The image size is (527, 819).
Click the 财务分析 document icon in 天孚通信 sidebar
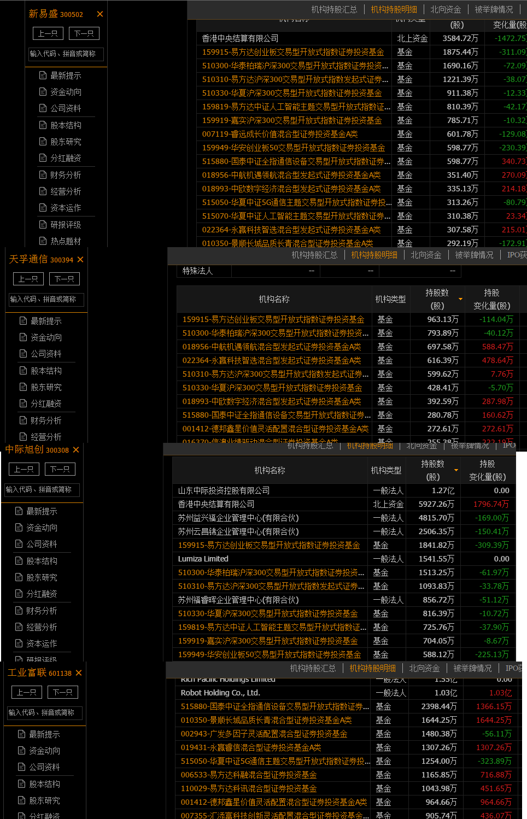pyautogui.click(x=24, y=420)
